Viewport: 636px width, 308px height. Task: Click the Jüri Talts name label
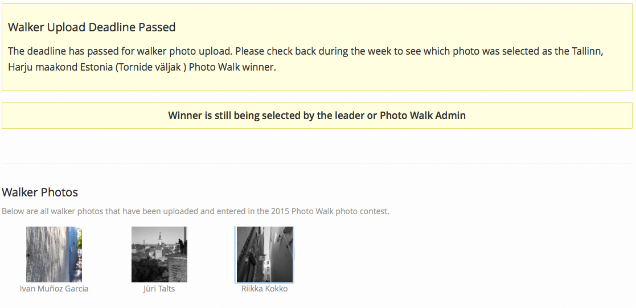coord(159,289)
